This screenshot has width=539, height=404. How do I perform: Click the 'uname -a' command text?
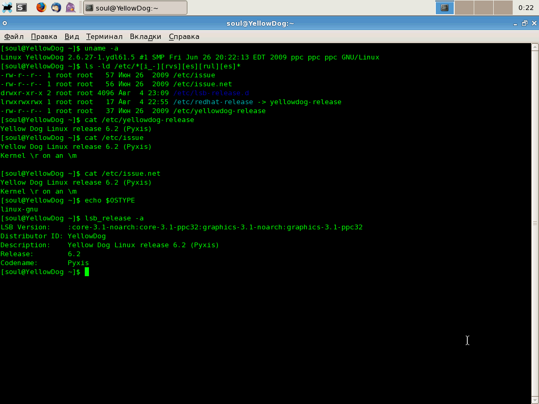102,48
